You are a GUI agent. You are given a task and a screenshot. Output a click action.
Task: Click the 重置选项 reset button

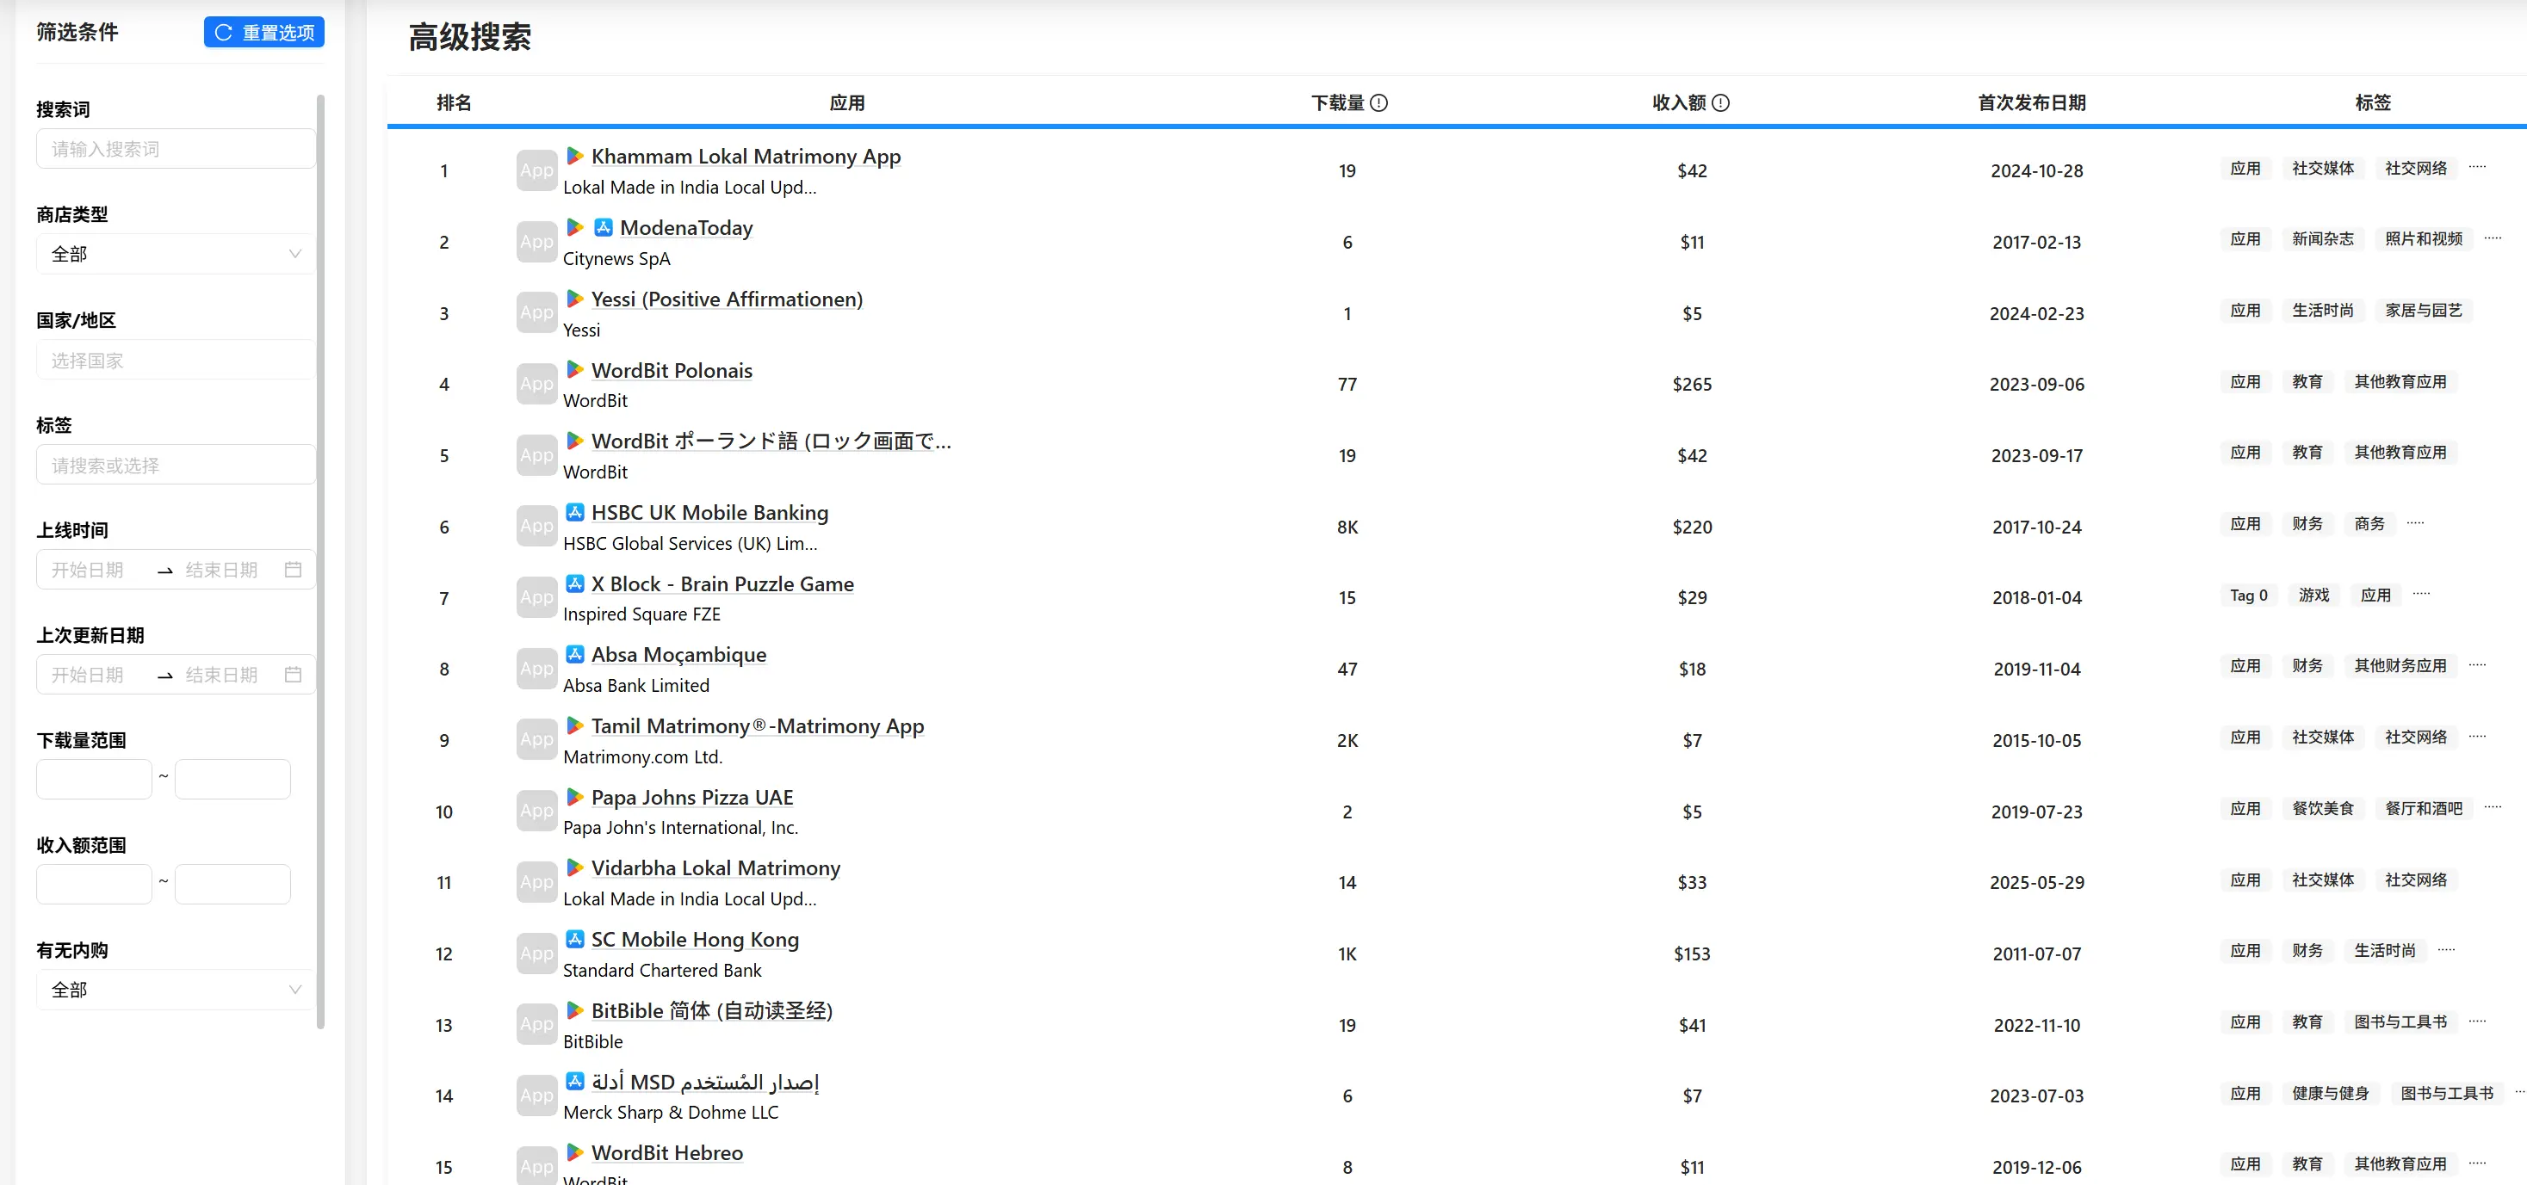tap(263, 33)
